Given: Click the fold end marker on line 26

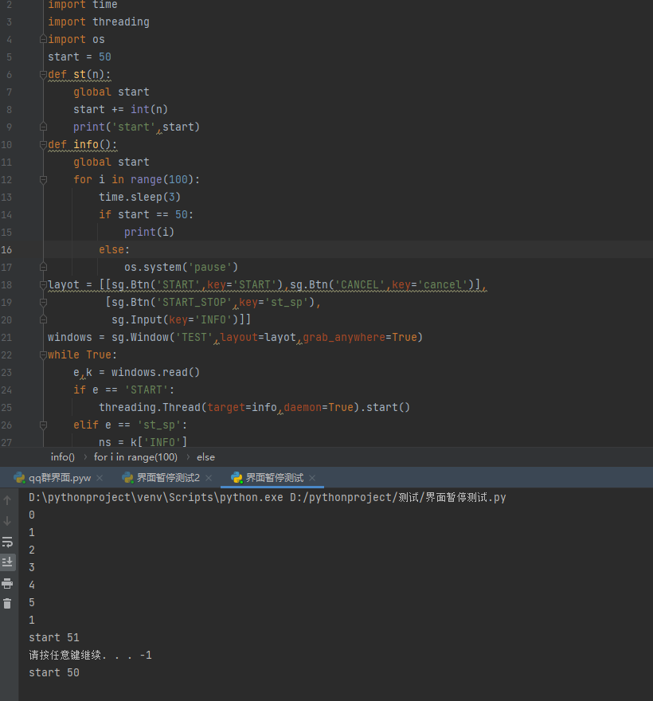Looking at the screenshot, I should pos(43,425).
